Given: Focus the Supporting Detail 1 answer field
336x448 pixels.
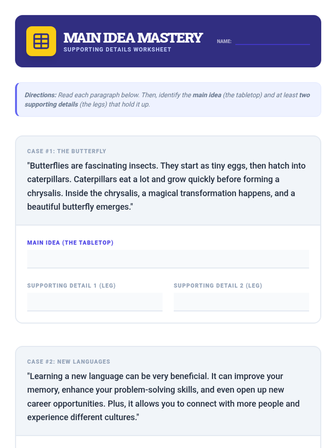Looking at the screenshot, I should (95, 302).
